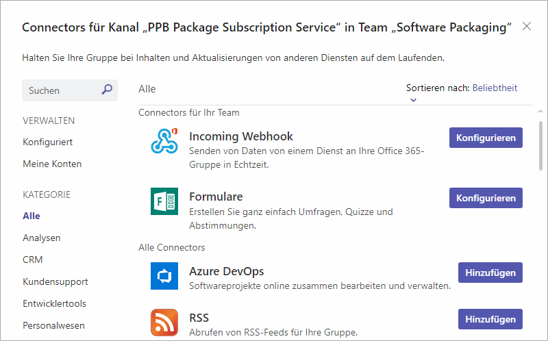
Task: Select the Alle category
Action: click(32, 216)
